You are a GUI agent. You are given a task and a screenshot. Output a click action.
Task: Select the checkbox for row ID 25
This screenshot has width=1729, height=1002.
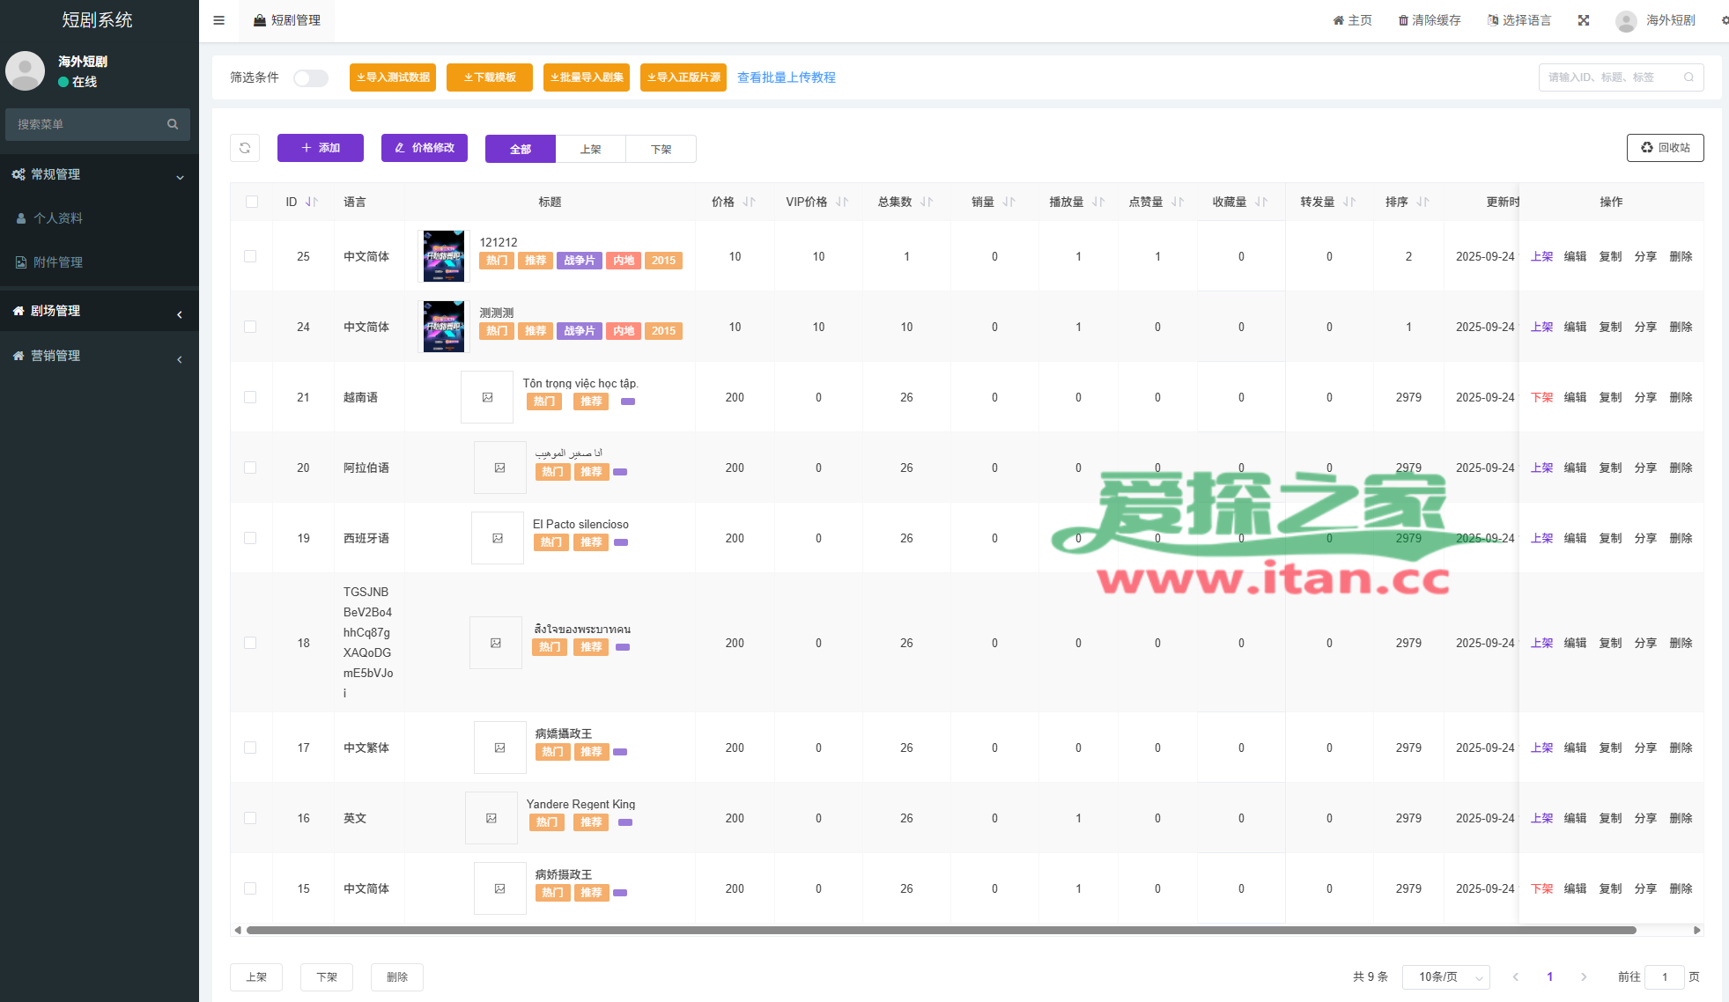coord(250,256)
